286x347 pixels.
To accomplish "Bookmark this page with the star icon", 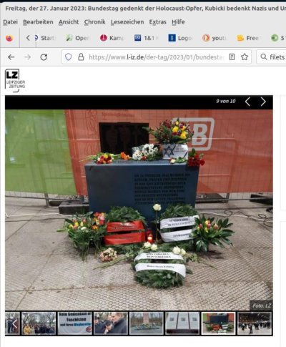I will (x=245, y=57).
